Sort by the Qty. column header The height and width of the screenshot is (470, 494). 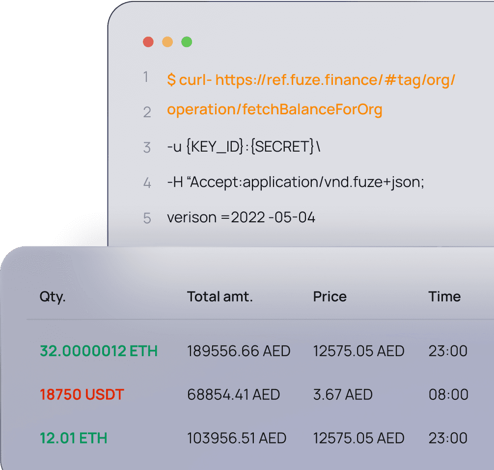click(53, 297)
